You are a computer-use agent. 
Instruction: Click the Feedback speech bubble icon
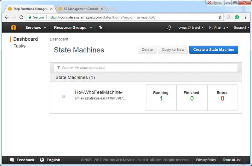pos(12,160)
